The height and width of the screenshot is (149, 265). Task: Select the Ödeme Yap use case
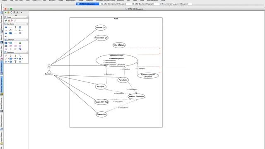pos(101,114)
